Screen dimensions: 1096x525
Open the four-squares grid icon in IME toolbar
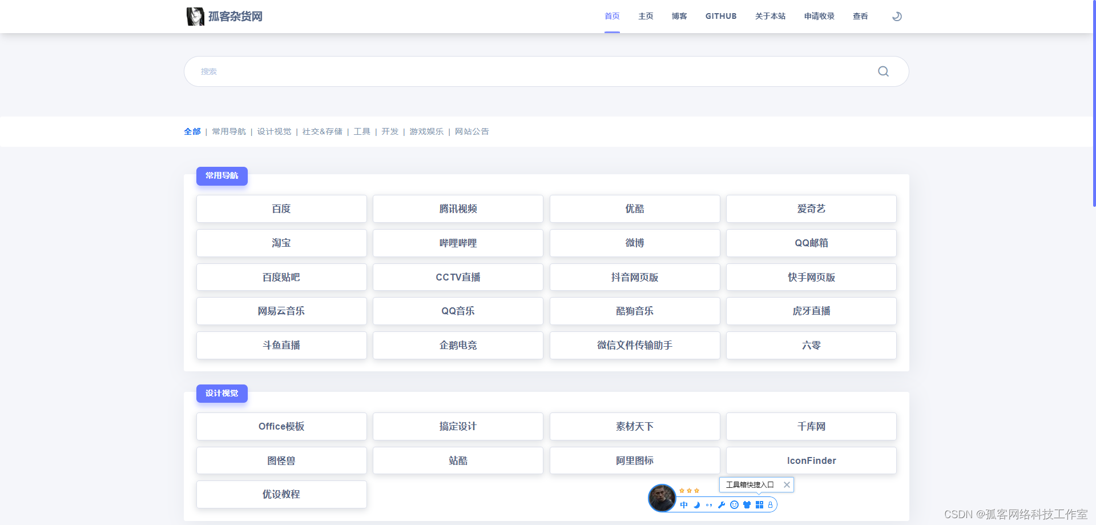[759, 505]
